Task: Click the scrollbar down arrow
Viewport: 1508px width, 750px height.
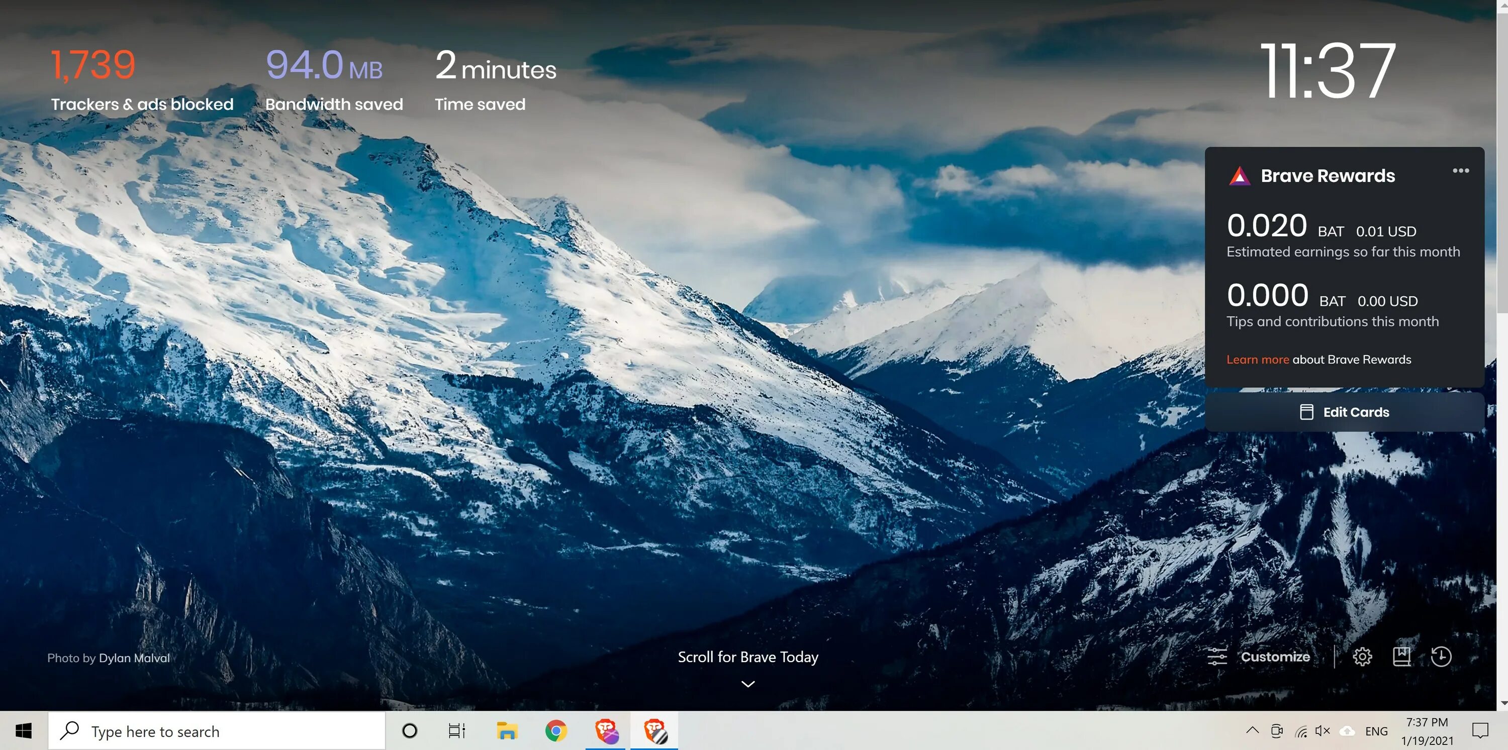Action: point(1503,704)
